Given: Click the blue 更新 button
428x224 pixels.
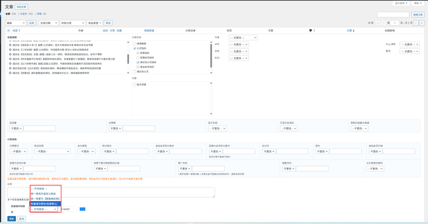Looking at the screenshot, I should [12, 219].
